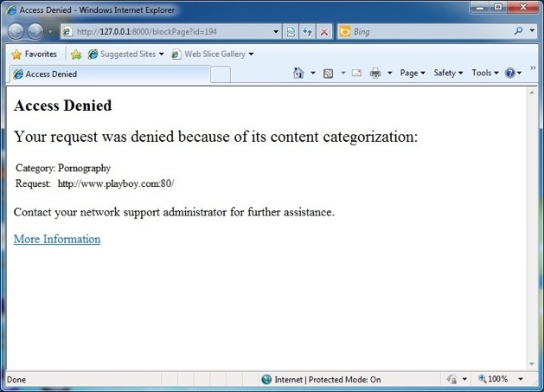The width and height of the screenshot is (544, 392).
Task: Expand command bar overflow chevron
Action: coord(533,68)
